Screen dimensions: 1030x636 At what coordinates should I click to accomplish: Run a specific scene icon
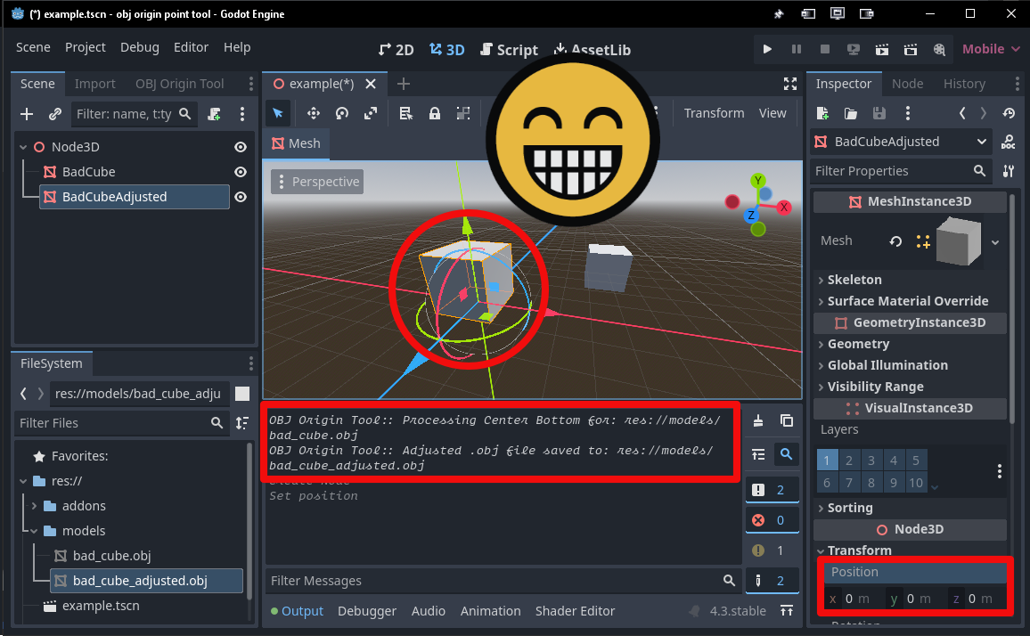point(911,49)
